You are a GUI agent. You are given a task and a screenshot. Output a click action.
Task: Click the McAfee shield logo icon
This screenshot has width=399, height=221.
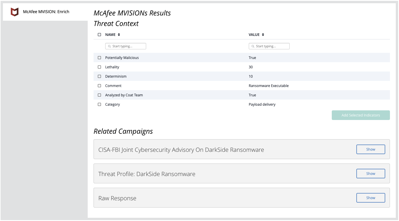point(15,12)
